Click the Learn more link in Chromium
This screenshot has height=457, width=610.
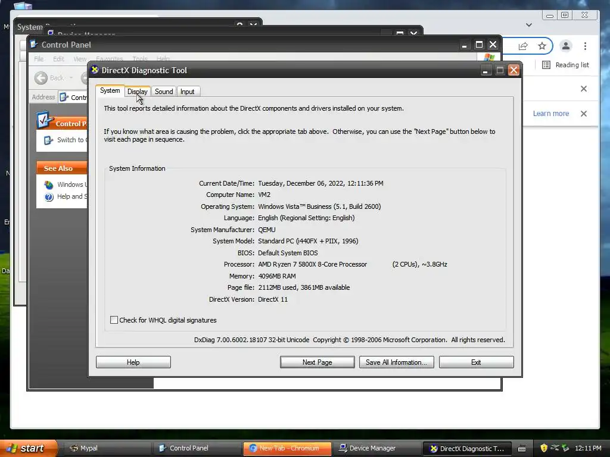551,114
